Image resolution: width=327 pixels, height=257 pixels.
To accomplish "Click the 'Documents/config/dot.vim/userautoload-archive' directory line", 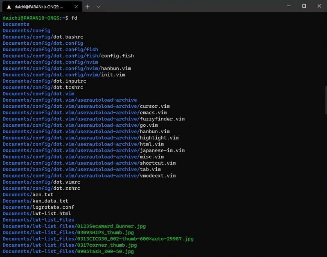I will (x=70, y=100).
